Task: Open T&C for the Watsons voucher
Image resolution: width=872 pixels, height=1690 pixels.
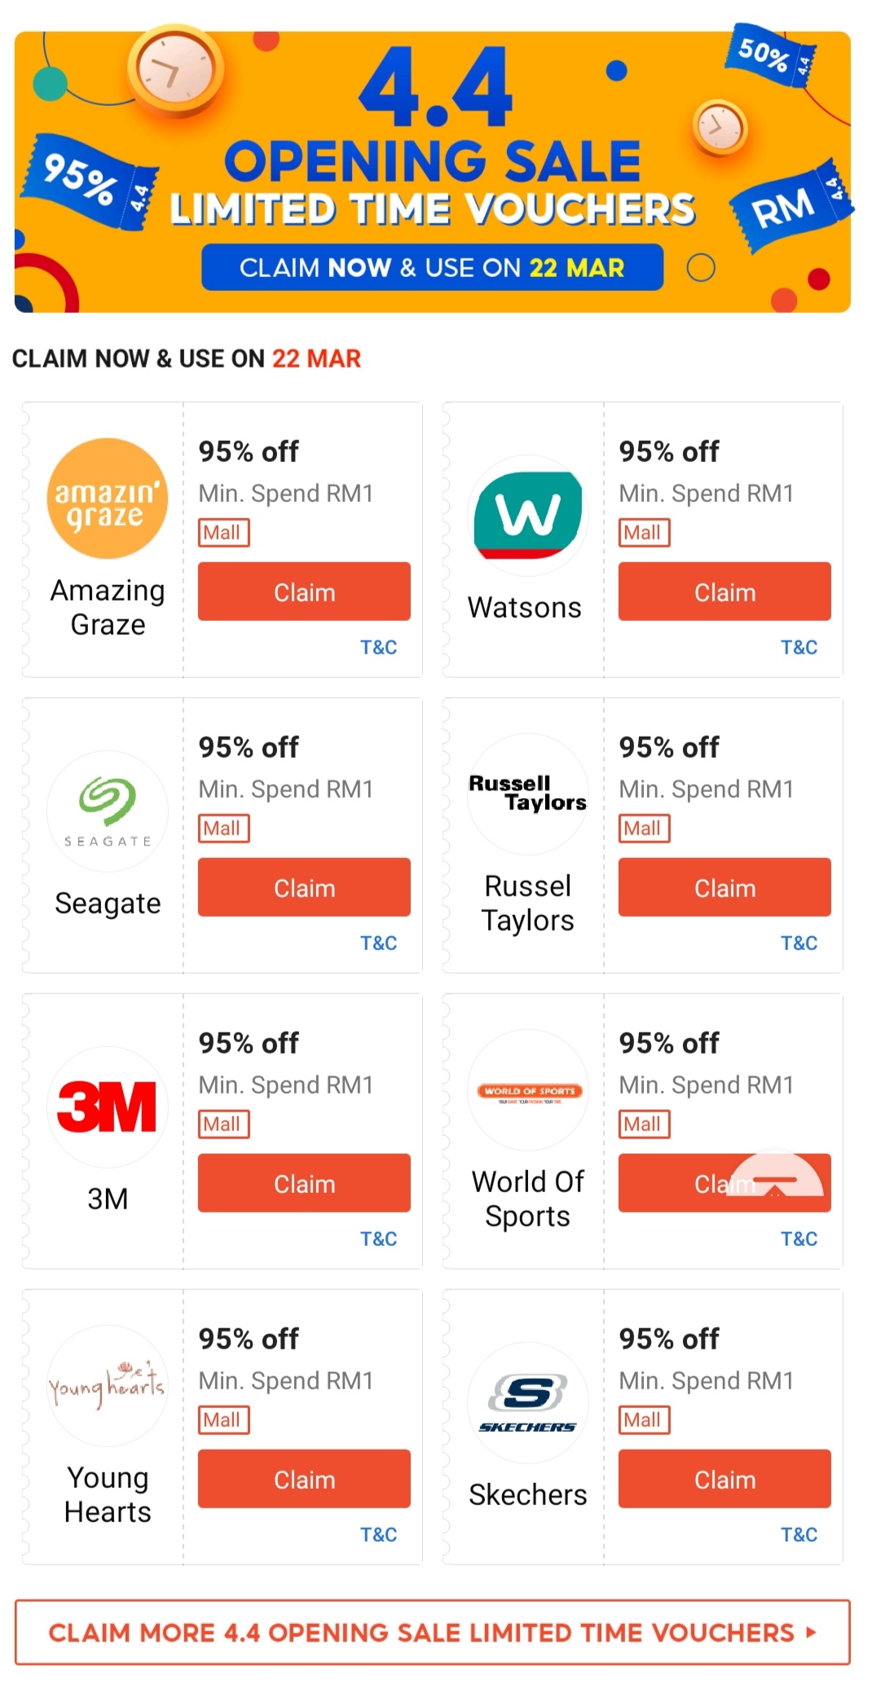Action: 799,647
